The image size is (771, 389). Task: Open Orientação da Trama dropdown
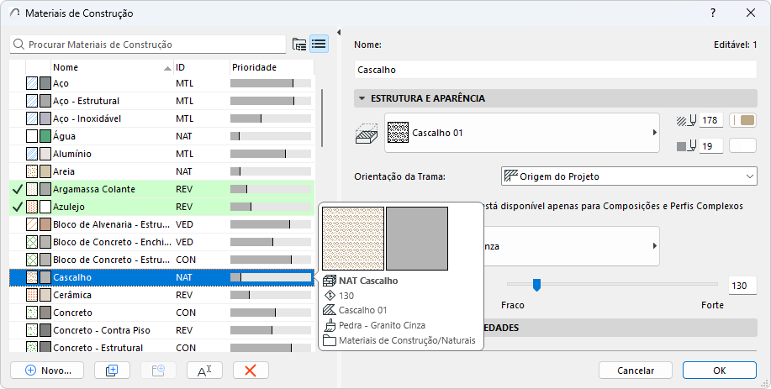click(x=629, y=176)
